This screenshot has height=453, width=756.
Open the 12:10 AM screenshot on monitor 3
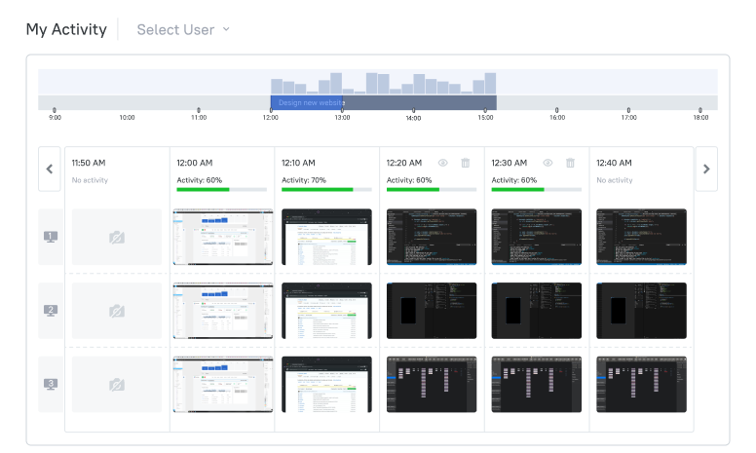[x=327, y=385]
